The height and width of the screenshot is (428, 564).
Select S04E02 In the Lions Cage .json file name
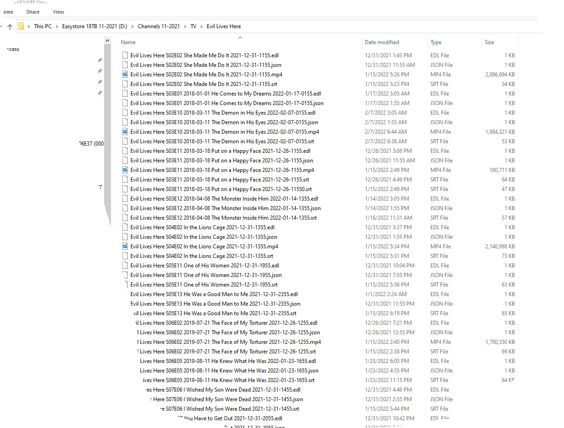click(x=204, y=237)
